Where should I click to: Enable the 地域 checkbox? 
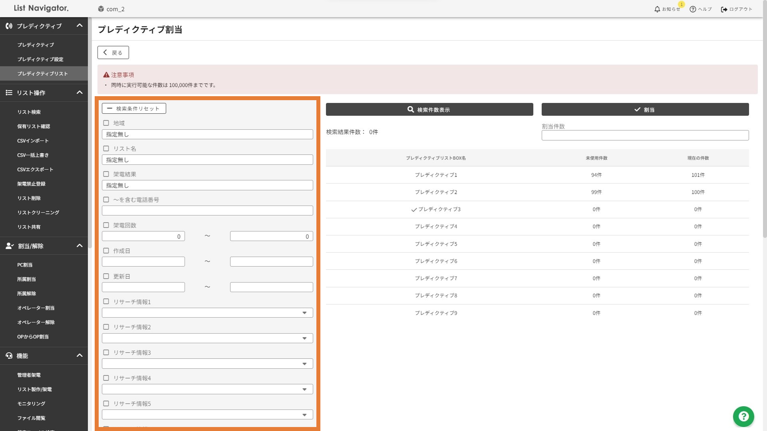click(x=106, y=123)
